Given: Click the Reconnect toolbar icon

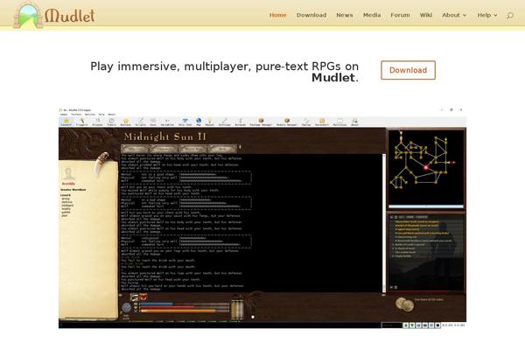Looking at the screenshot, I should coord(322,122).
